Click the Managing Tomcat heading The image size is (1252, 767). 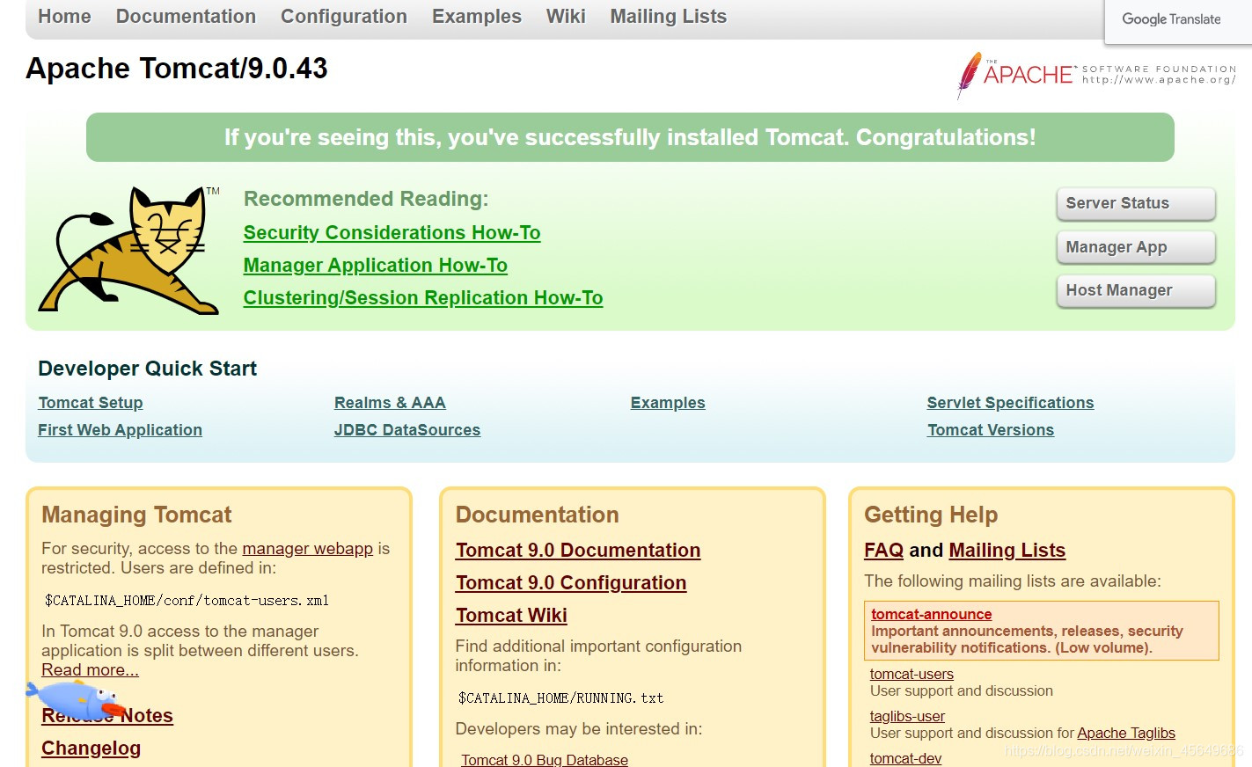click(x=136, y=515)
